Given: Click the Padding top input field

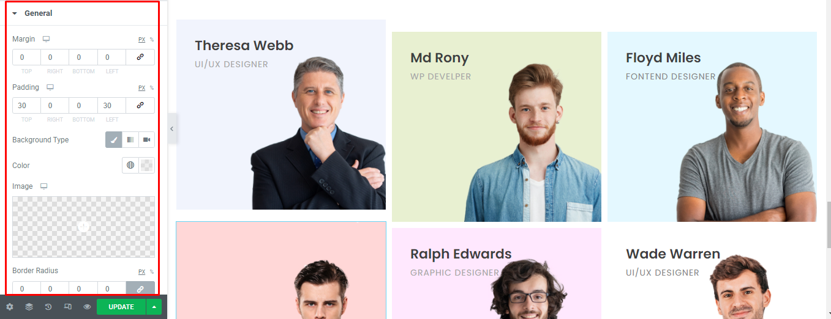Looking at the screenshot, I should click(x=26, y=106).
